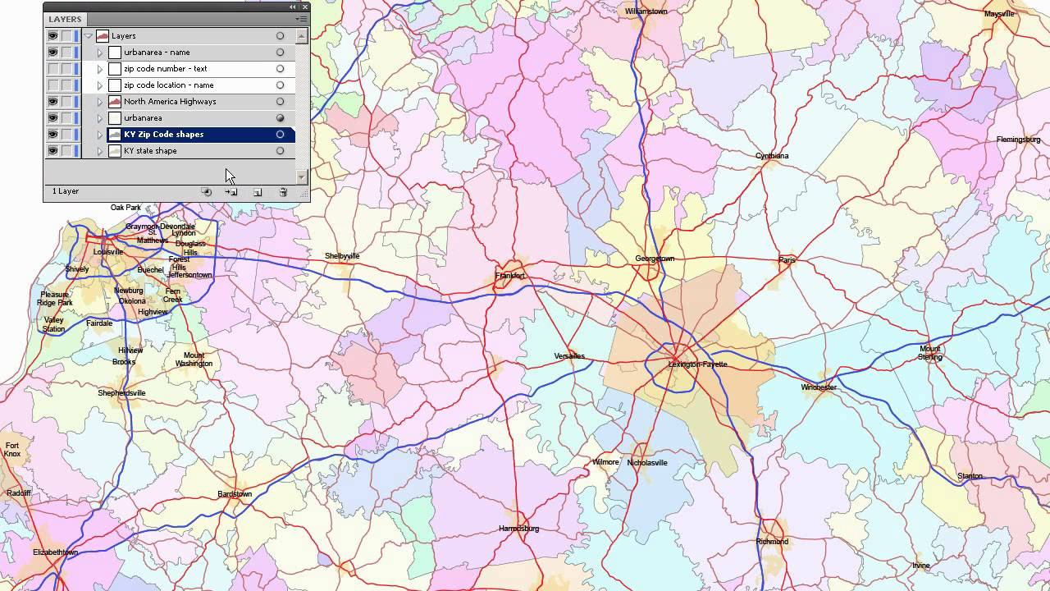Toggle lock box for KY state shape layer

(66, 151)
